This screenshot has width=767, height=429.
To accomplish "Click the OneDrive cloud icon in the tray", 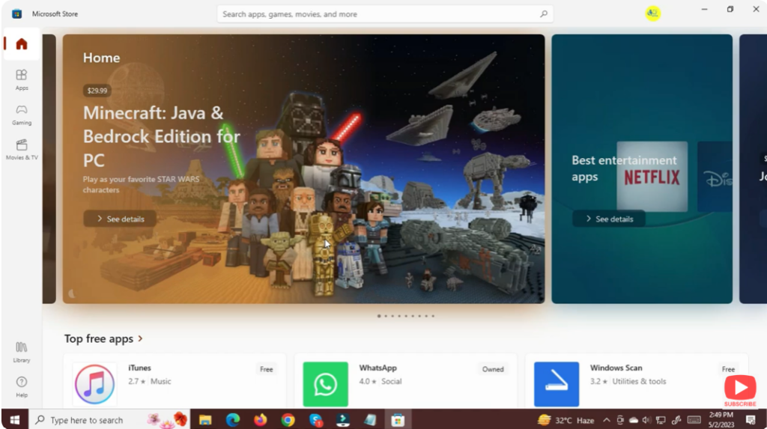I will (x=634, y=420).
